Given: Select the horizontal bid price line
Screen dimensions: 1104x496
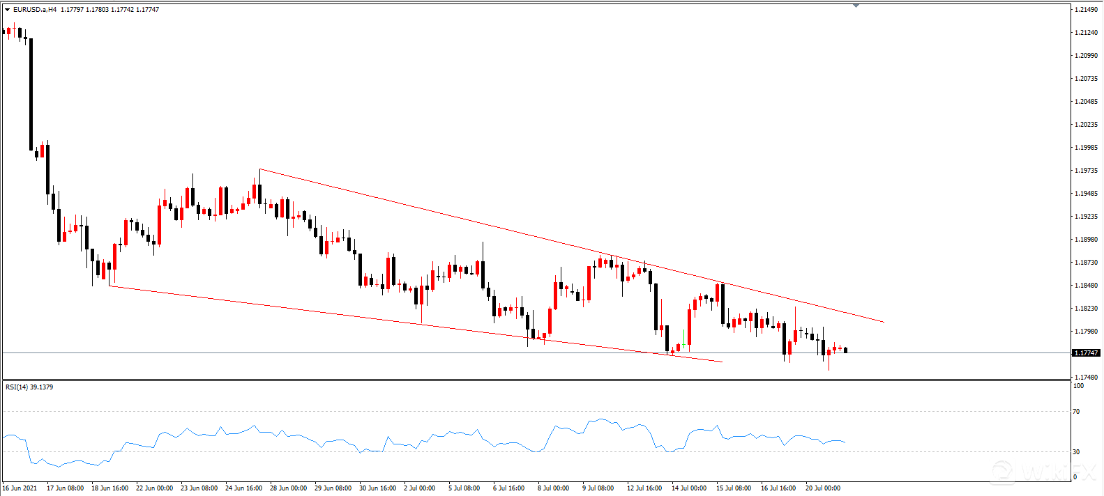Looking at the screenshot, I should [488, 353].
